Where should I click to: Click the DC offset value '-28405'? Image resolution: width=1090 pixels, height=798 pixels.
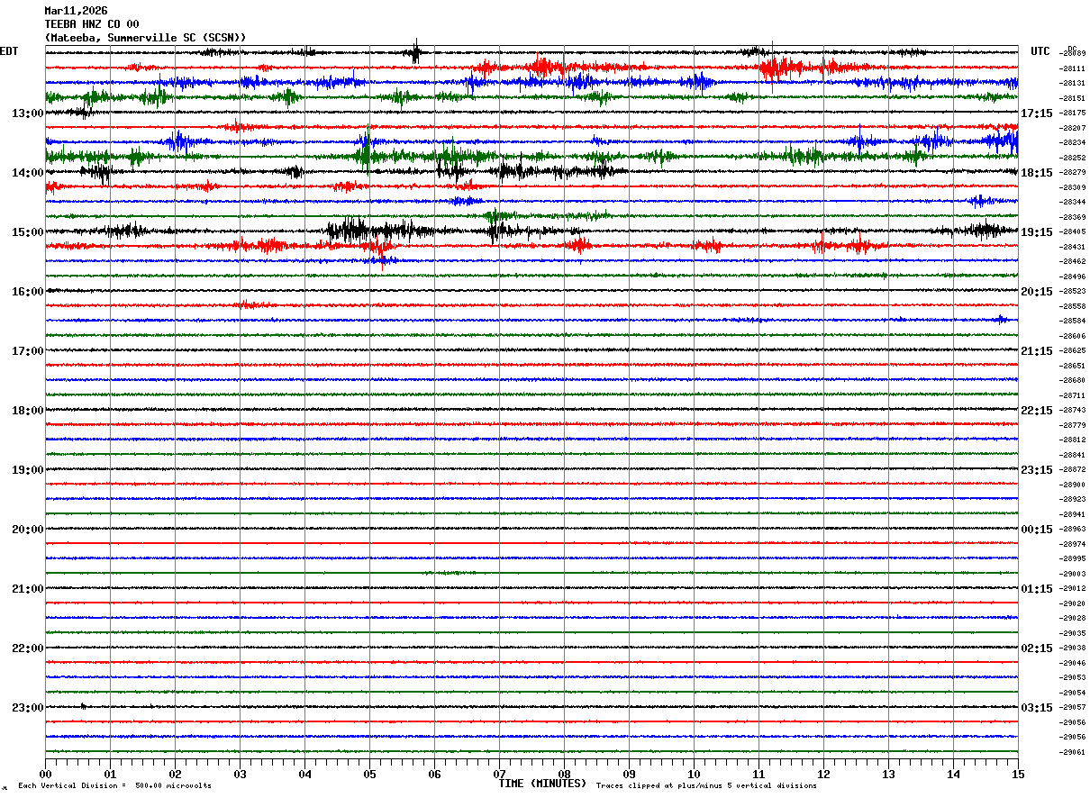point(1073,231)
